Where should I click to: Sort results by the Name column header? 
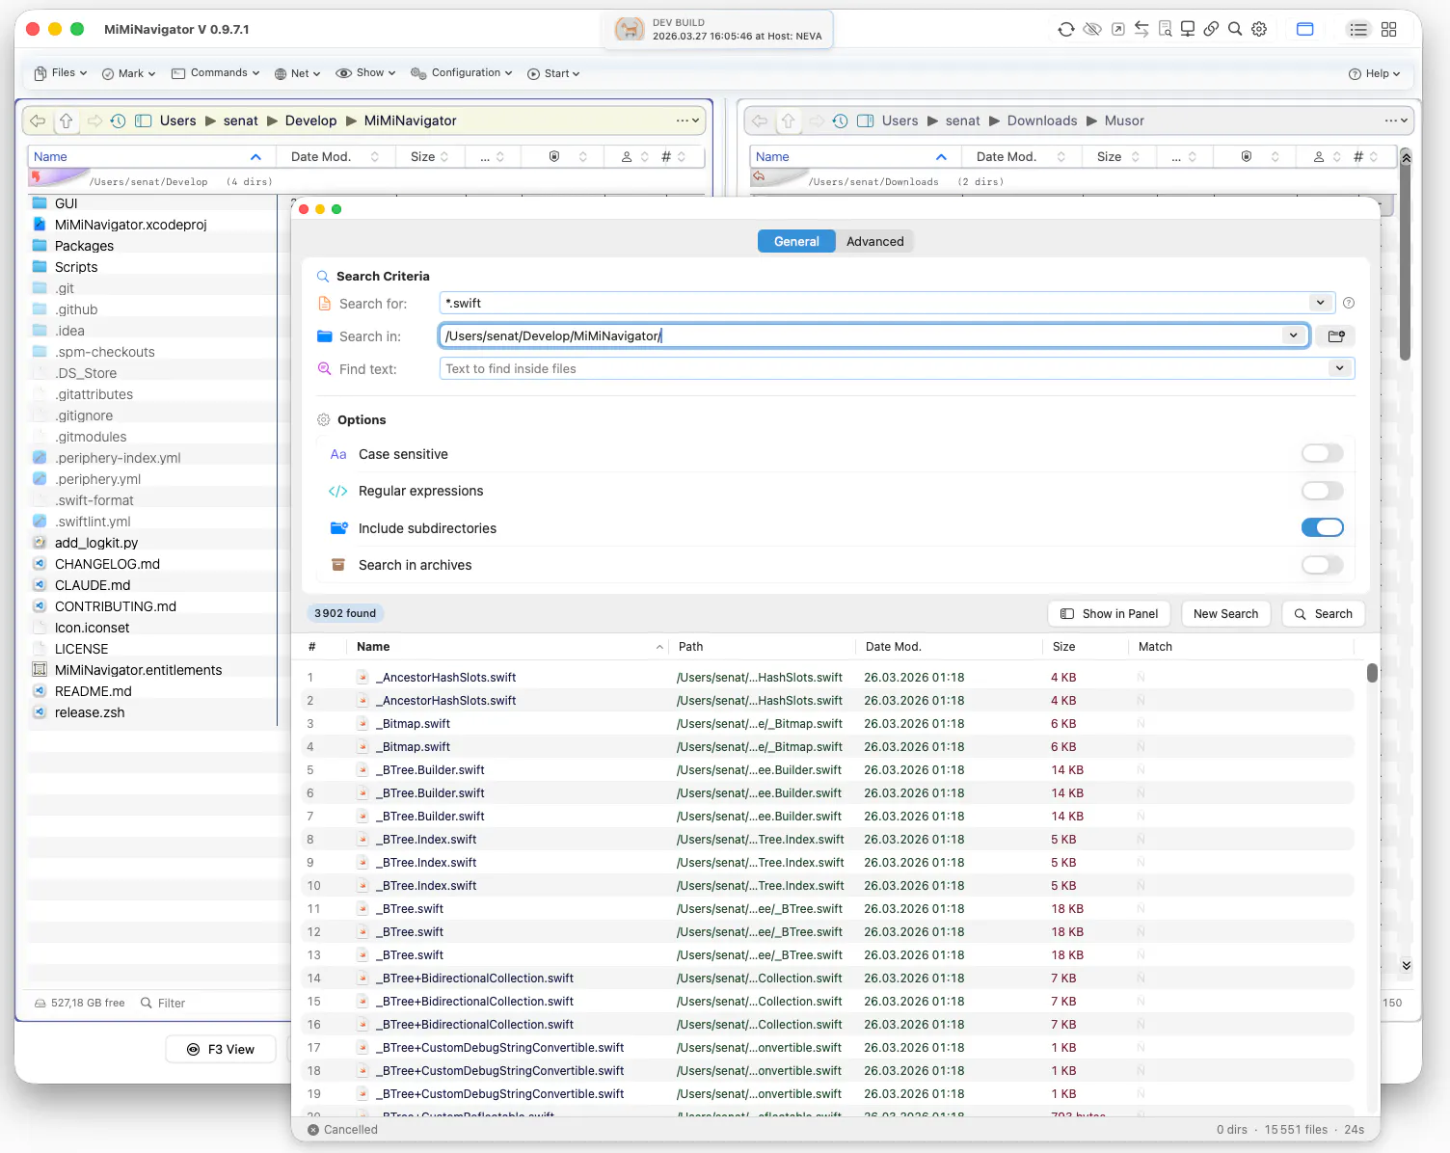[x=508, y=647]
